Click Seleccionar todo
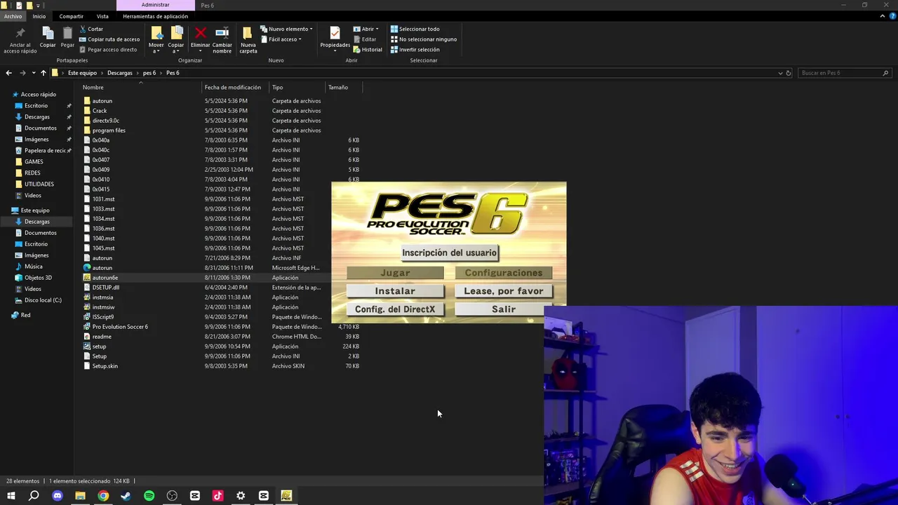Image resolution: width=898 pixels, height=505 pixels. tap(415, 29)
